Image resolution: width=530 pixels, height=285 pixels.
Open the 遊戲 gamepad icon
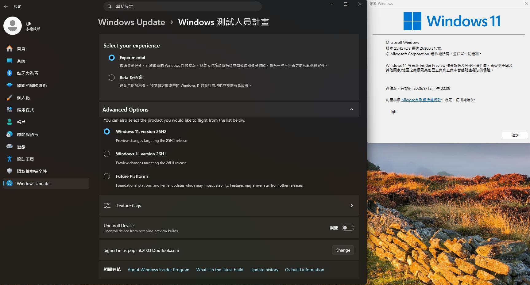[10, 147]
